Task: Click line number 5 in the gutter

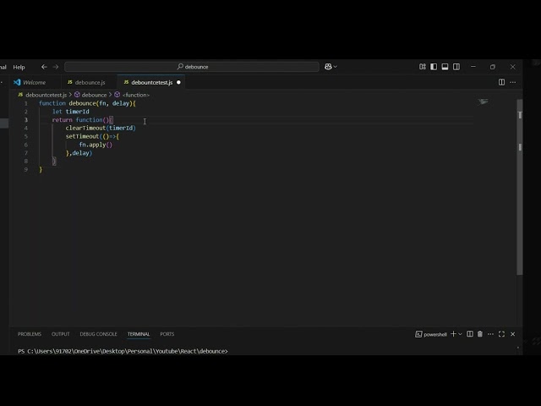Action: 26,136
